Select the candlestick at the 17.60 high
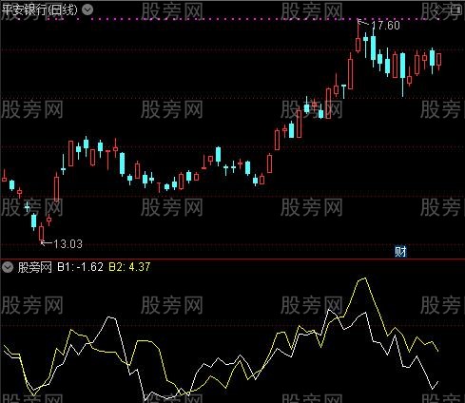 click(x=358, y=36)
